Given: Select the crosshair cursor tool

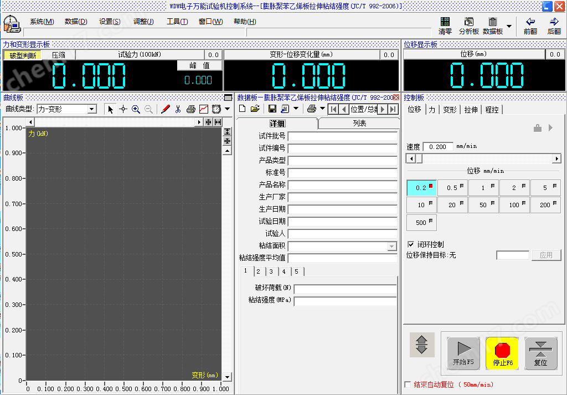Looking at the screenshot, I should click(123, 109).
